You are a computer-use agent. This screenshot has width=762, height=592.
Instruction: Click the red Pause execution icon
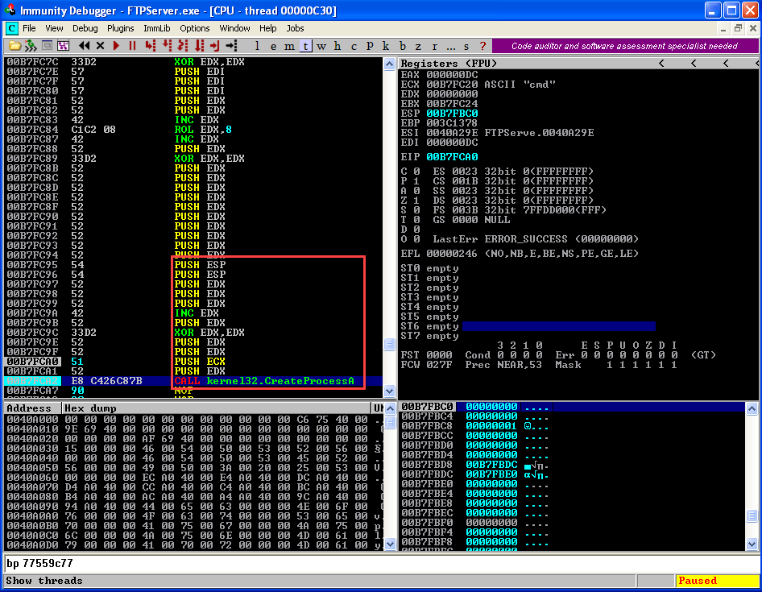point(132,46)
